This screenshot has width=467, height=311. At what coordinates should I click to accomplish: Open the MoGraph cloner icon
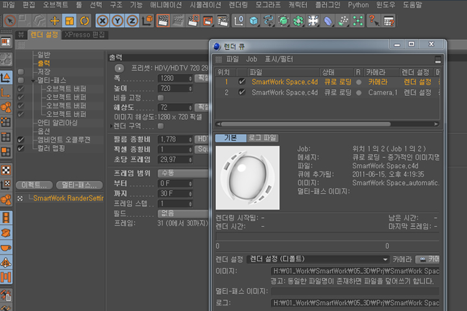[x=358, y=21]
